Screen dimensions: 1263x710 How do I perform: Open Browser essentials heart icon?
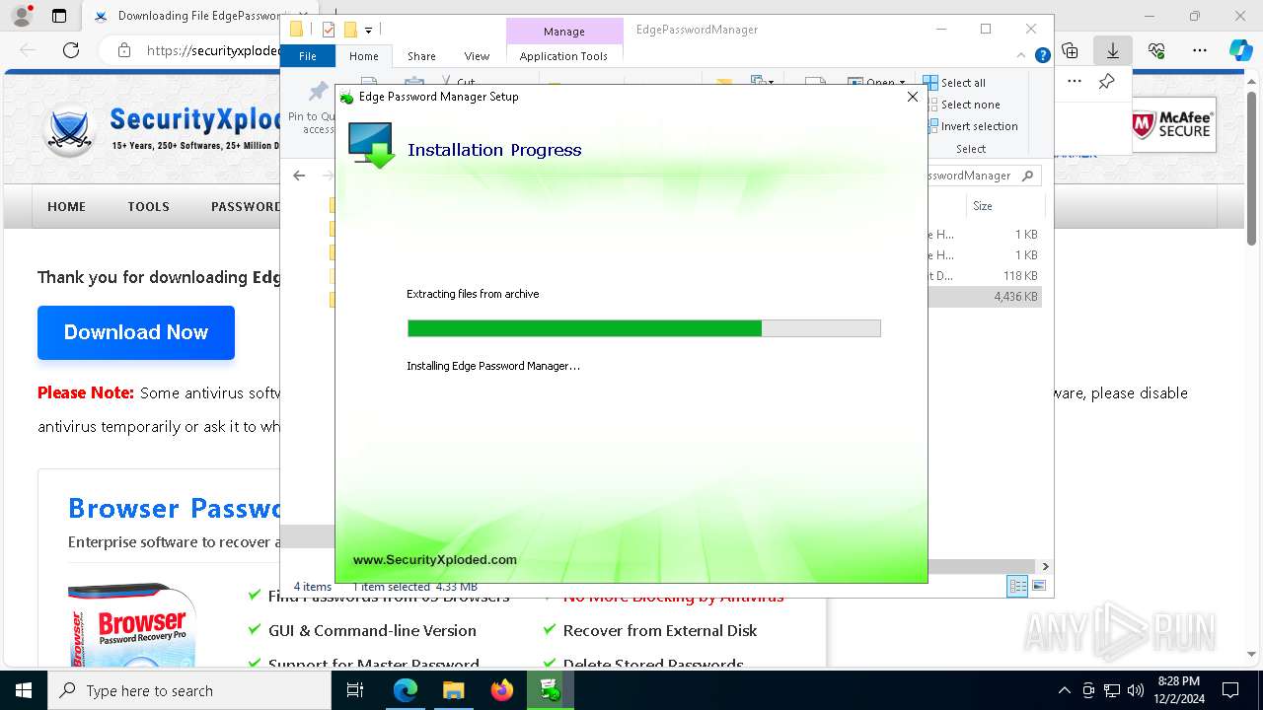(x=1156, y=50)
